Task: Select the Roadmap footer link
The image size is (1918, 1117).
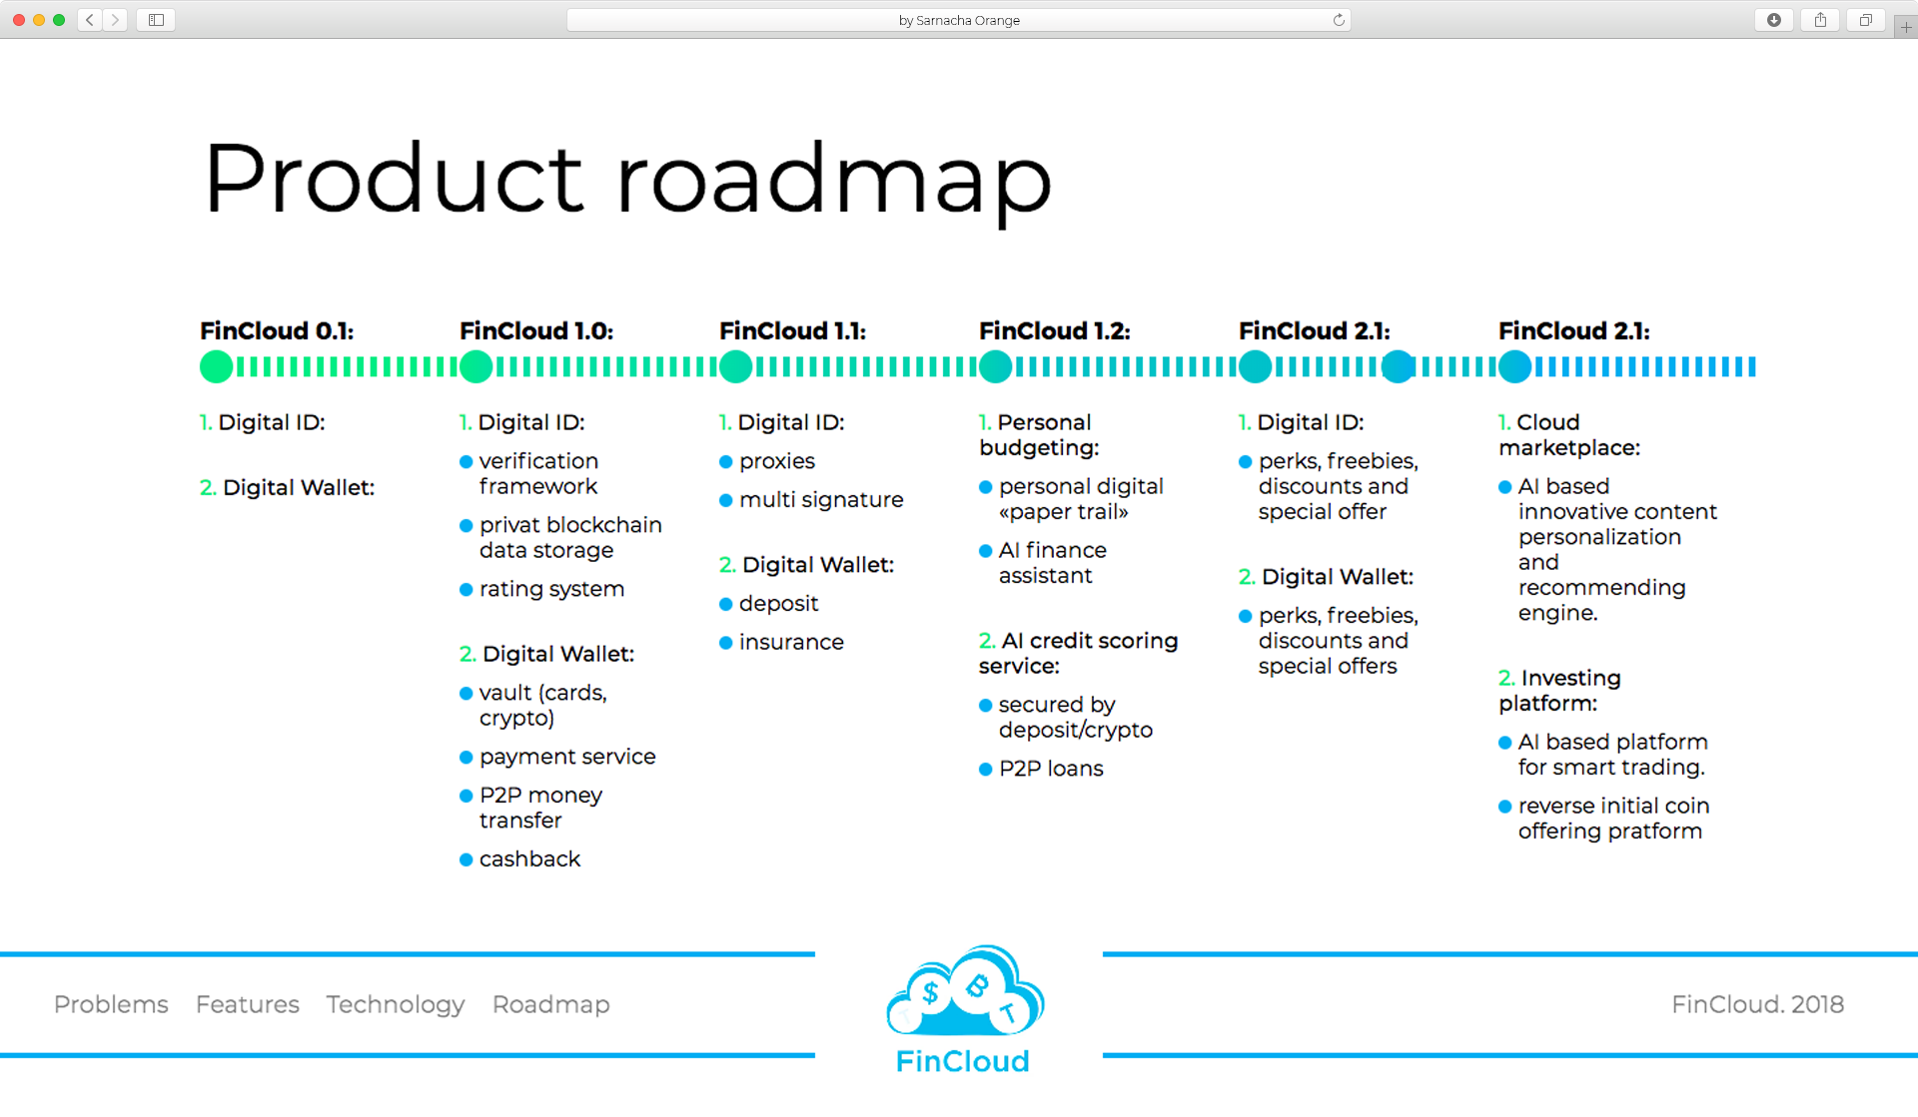Action: [x=551, y=1005]
